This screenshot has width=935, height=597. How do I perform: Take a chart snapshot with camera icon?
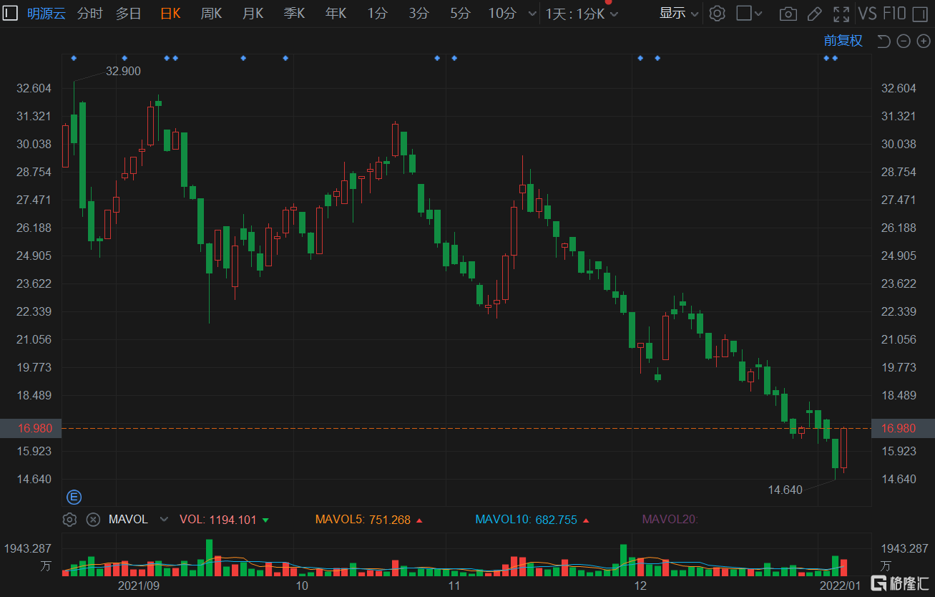point(788,14)
